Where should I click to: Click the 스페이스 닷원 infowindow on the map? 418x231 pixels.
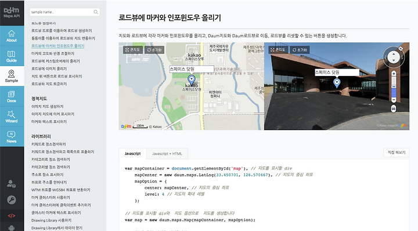192,69
